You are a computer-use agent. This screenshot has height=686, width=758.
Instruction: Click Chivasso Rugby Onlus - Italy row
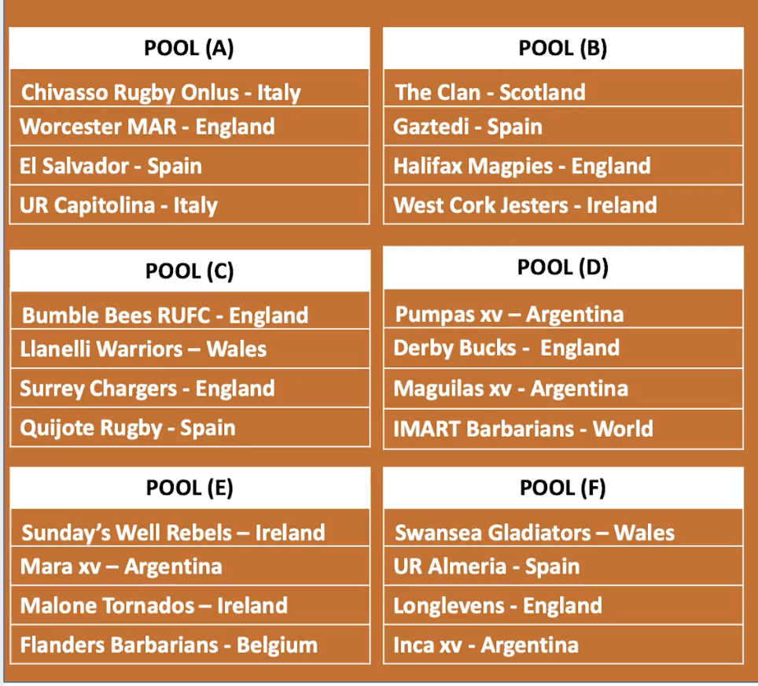coord(189,88)
